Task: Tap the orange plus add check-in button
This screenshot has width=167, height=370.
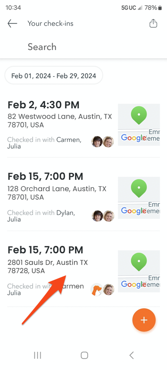Action: coord(144,320)
